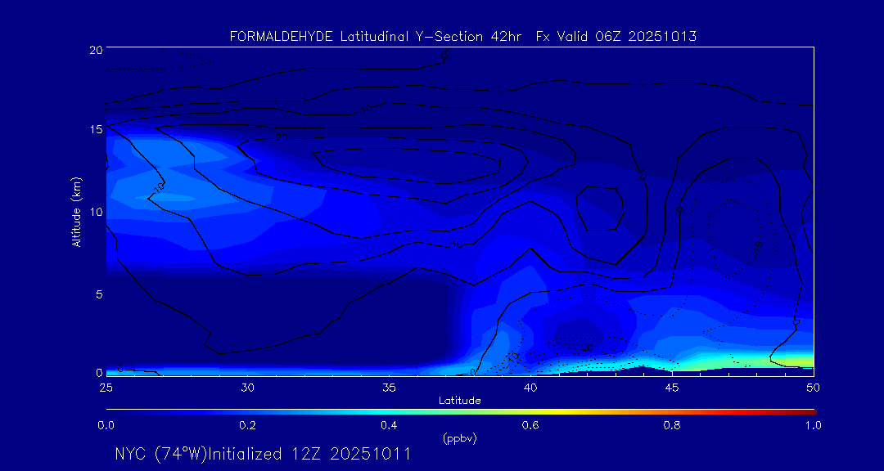Viewport: 884px width, 471px height.
Task: Select the '(ppbv)' units label
Action: 460,439
